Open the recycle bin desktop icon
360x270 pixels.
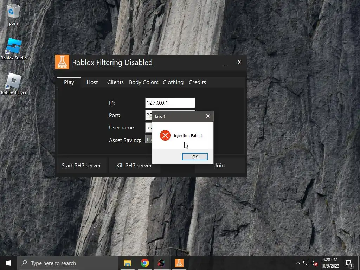coord(14,14)
